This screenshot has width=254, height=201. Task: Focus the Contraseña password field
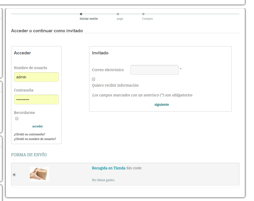36,99
